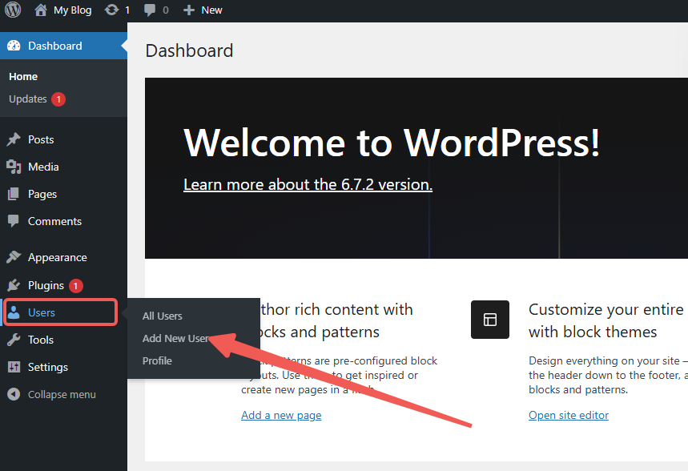Click the Collapse menu arrow icon
The height and width of the screenshot is (471, 688).
[x=14, y=394]
